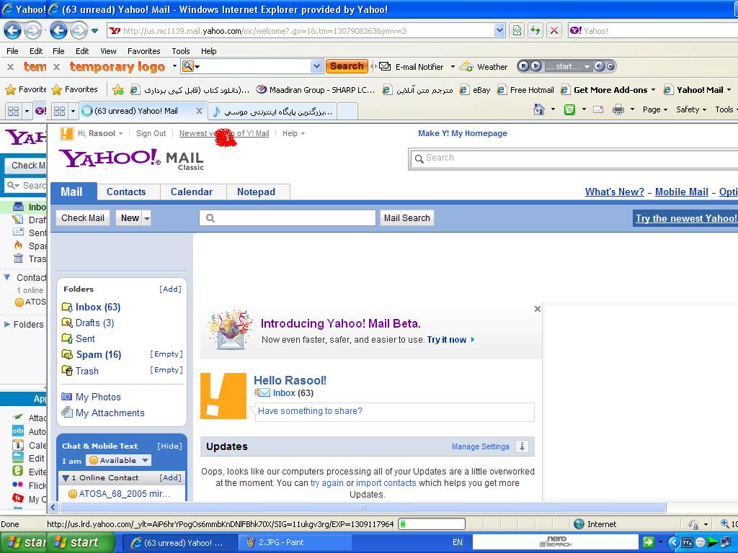Click the down-arrow icon next to Manage Settings
Image resolution: width=738 pixels, height=553 pixels.
point(522,446)
